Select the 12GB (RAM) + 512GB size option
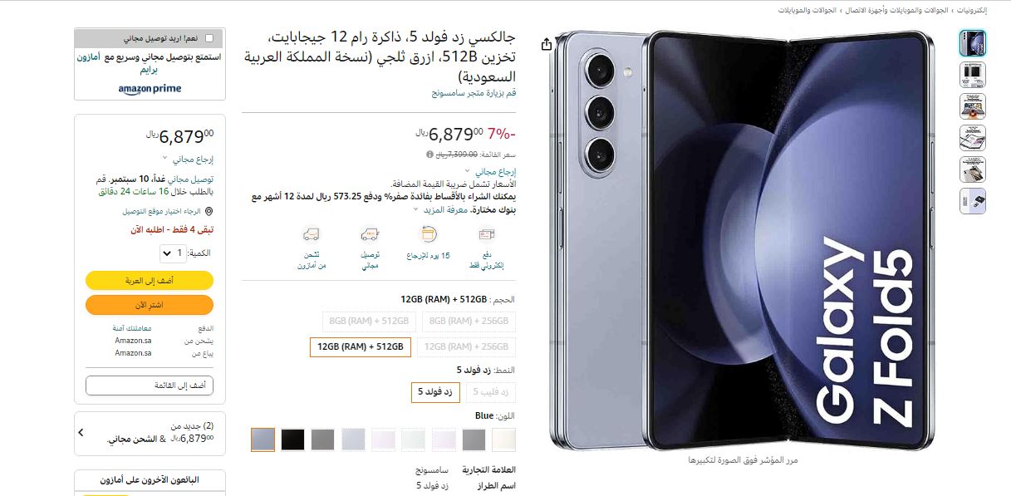The width and height of the screenshot is (1011, 496). coord(361,346)
